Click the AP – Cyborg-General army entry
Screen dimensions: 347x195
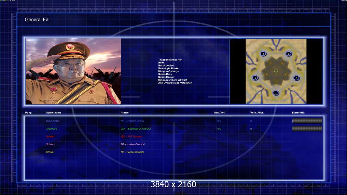click(x=132, y=121)
